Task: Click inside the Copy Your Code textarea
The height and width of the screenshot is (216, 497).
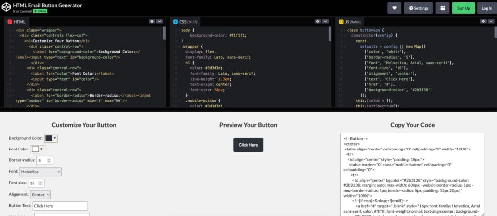Action: (x=413, y=174)
